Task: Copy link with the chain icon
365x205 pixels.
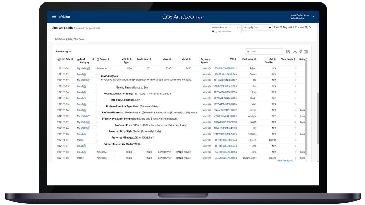Action: tap(300, 51)
